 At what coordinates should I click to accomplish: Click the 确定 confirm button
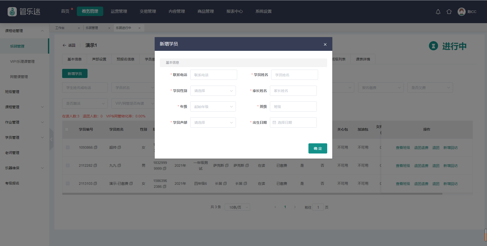[x=318, y=148]
